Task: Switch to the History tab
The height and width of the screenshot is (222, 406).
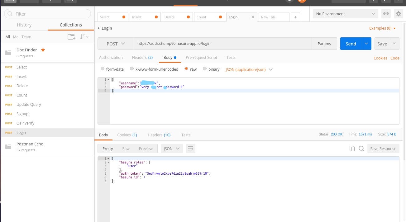Action: click(x=24, y=25)
